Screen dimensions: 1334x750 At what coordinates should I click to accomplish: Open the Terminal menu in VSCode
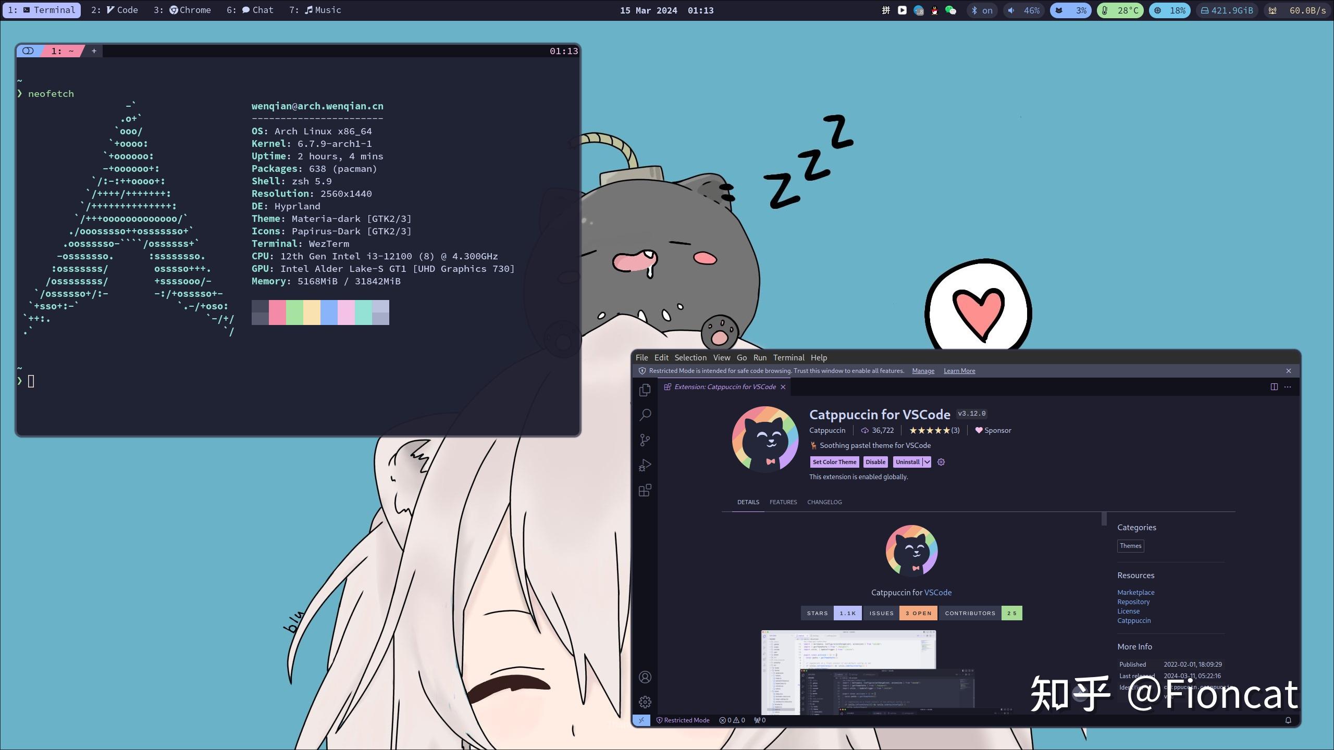[788, 357]
